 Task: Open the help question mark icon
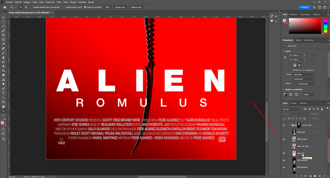(x=320, y=7)
